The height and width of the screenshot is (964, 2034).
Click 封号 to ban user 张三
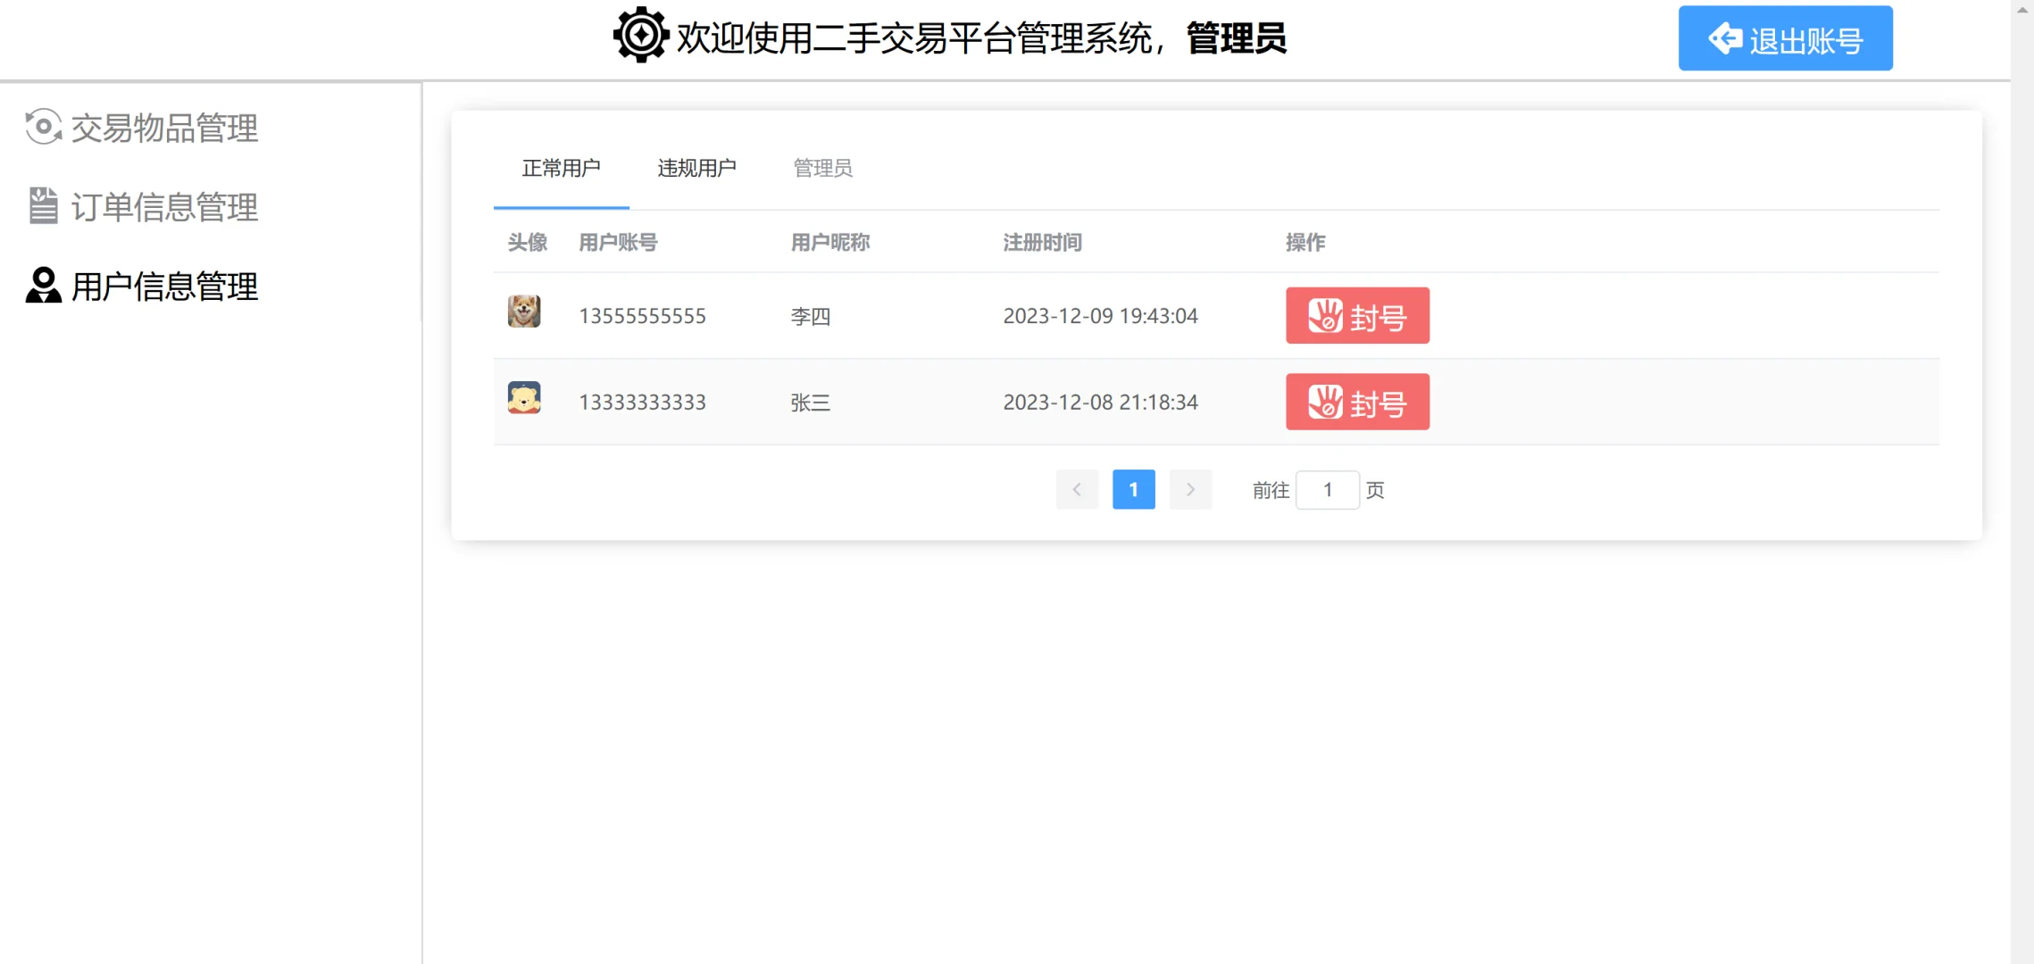[x=1357, y=402]
